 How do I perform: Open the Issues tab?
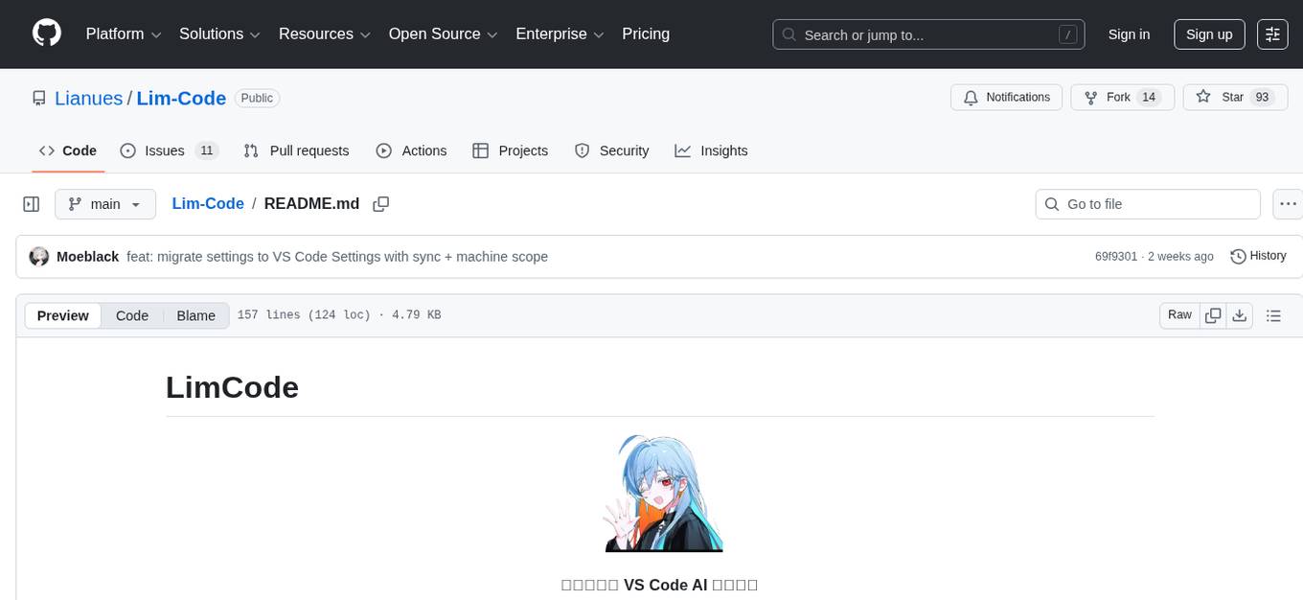point(164,150)
